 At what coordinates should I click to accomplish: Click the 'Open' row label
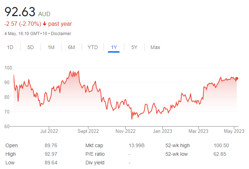pyautogui.click(x=11, y=145)
